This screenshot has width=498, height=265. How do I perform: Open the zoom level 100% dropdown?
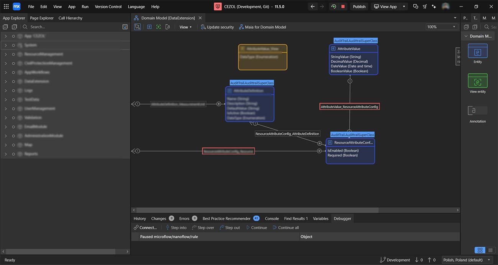[442, 27]
